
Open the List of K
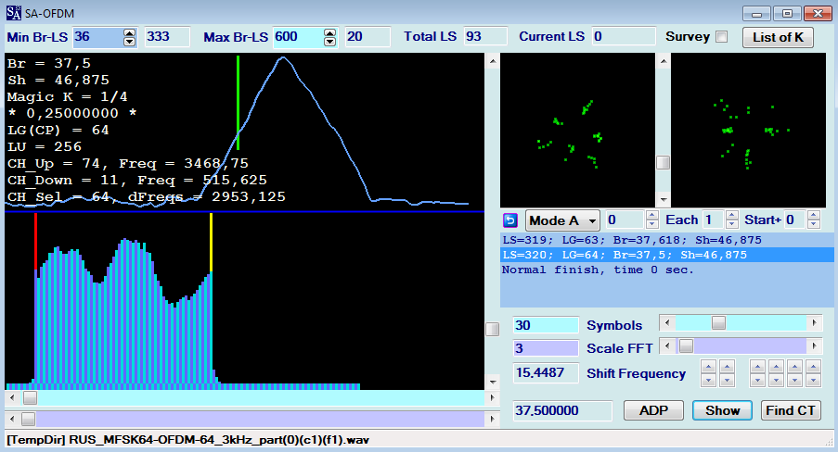(778, 37)
